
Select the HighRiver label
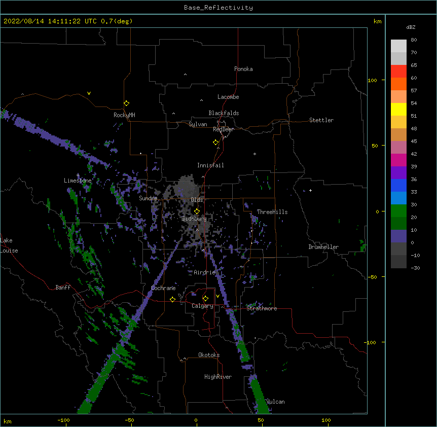pyautogui.click(x=218, y=377)
